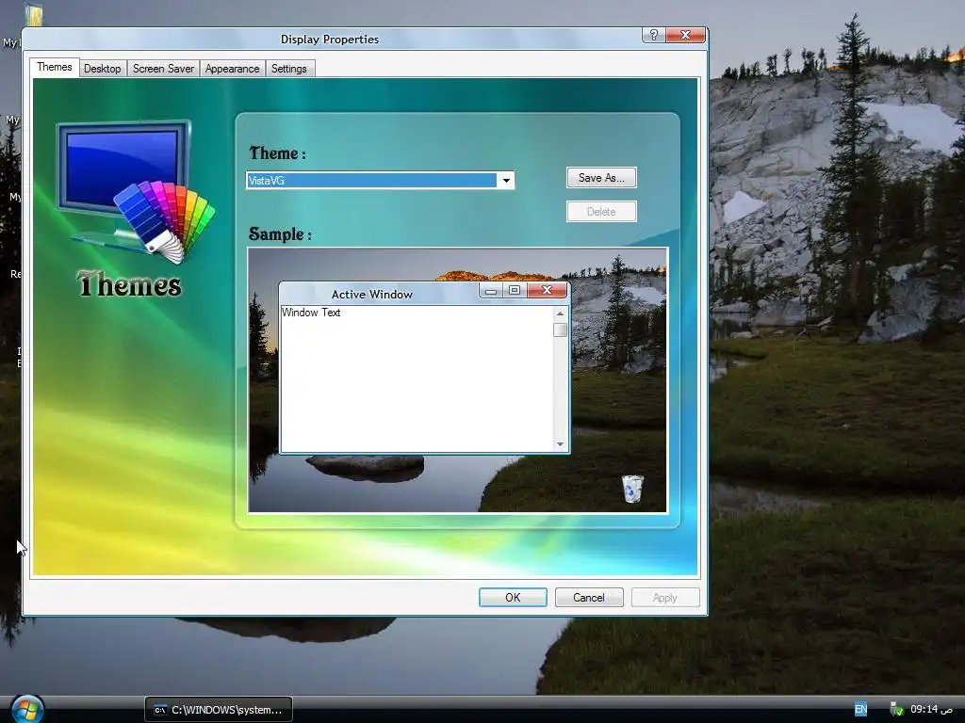Click the taskbar clock showing 09:14
Screen dimensions: 965x723
point(931,710)
